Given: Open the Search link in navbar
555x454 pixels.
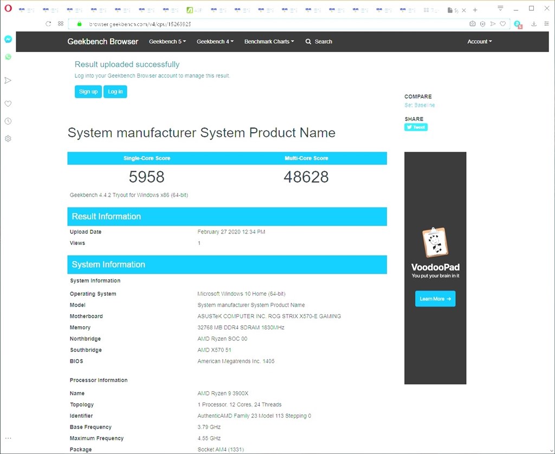Looking at the screenshot, I should 319,41.
